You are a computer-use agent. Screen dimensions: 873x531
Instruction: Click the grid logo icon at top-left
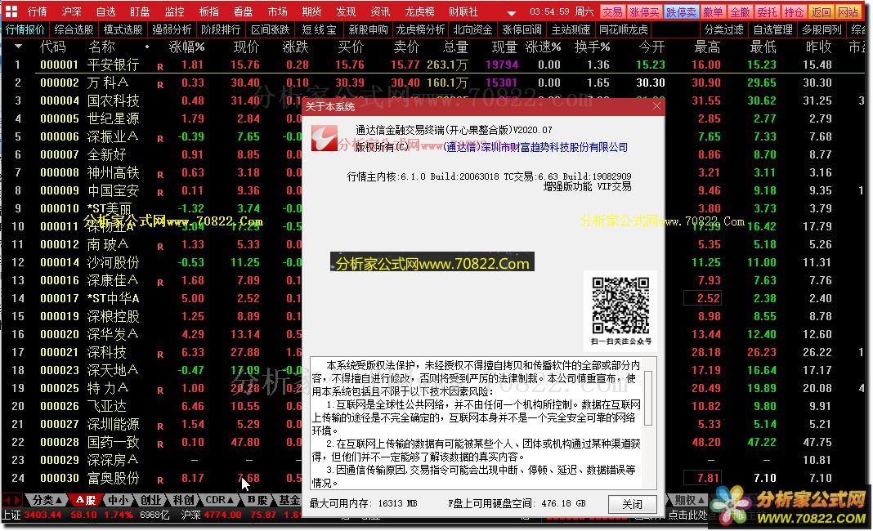click(x=11, y=11)
